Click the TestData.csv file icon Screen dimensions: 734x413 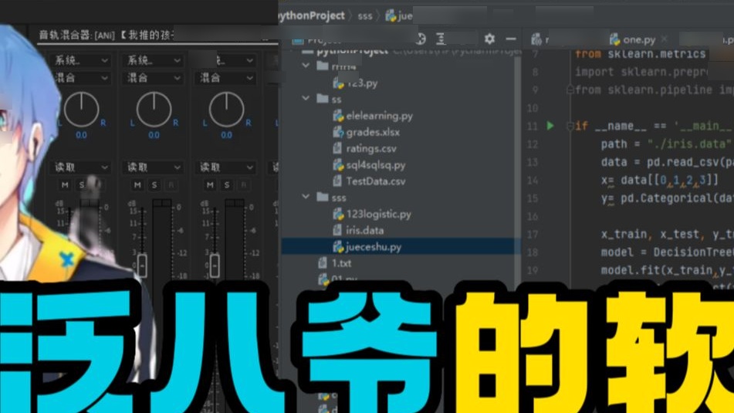pyautogui.click(x=337, y=181)
